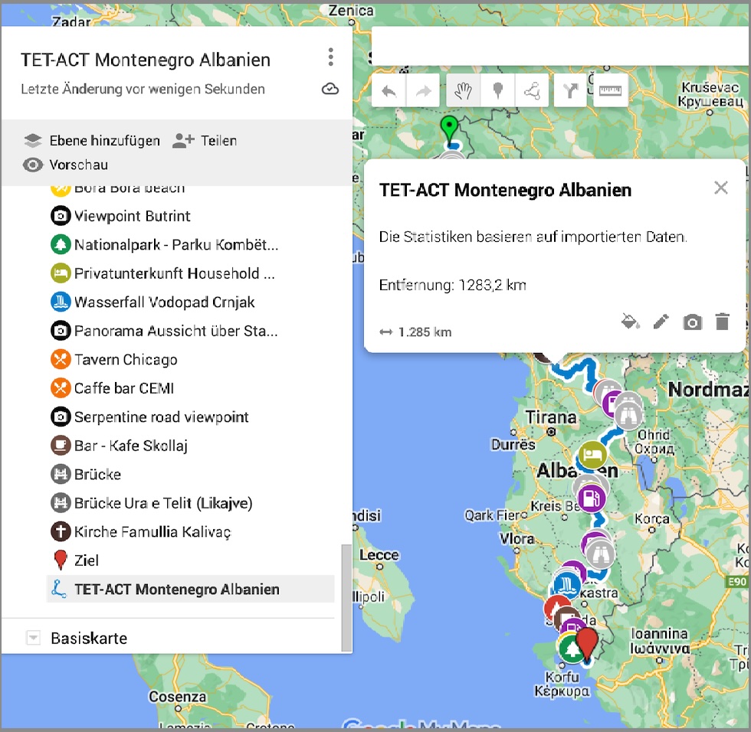Click the Tirana city label on map
This screenshot has width=751, height=732.
551,417
